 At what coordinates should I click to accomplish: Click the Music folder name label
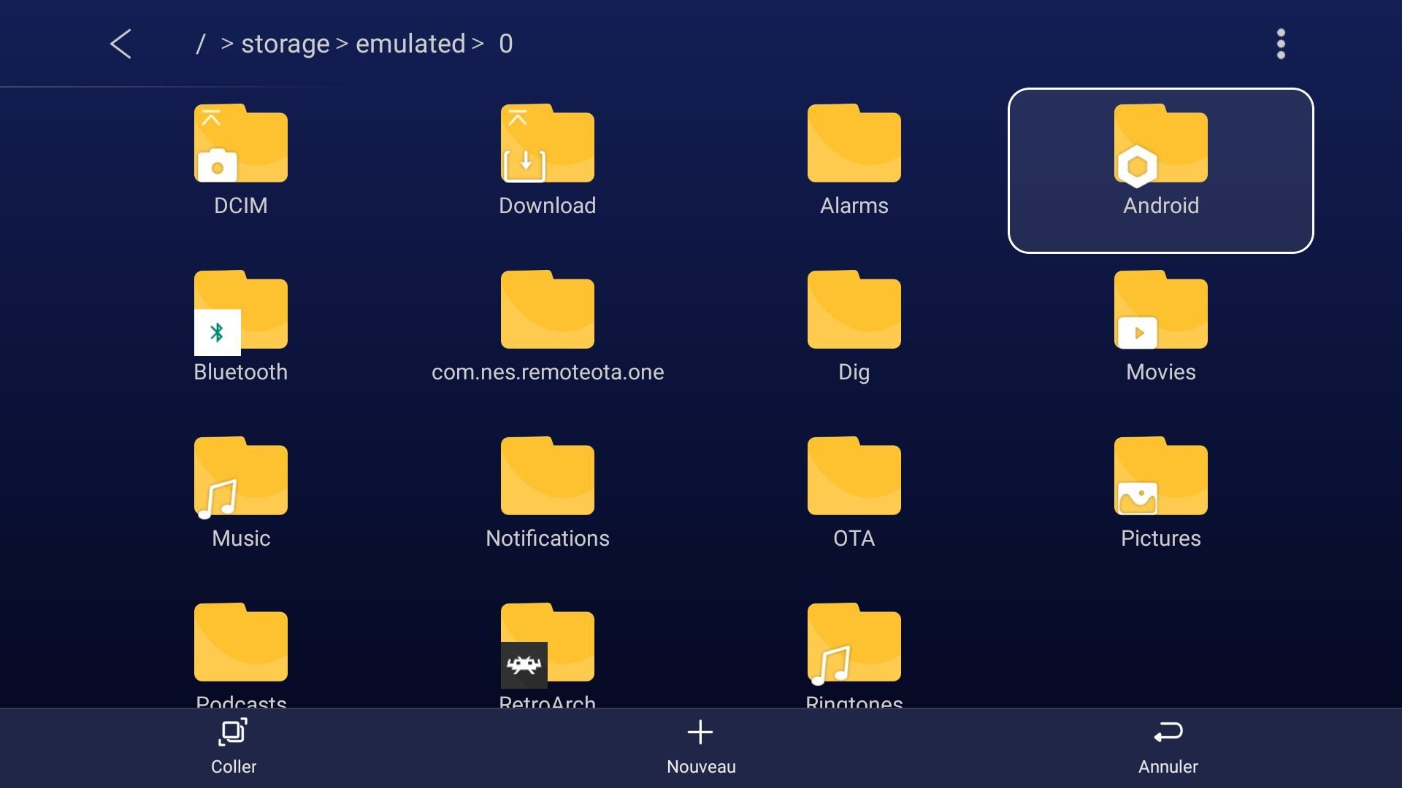(241, 538)
